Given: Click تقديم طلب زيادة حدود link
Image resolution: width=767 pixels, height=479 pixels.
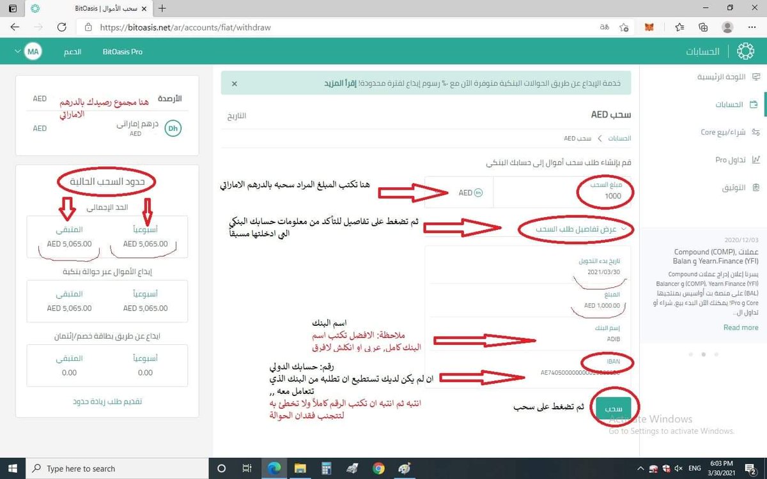Looking at the screenshot, I should tap(108, 402).
